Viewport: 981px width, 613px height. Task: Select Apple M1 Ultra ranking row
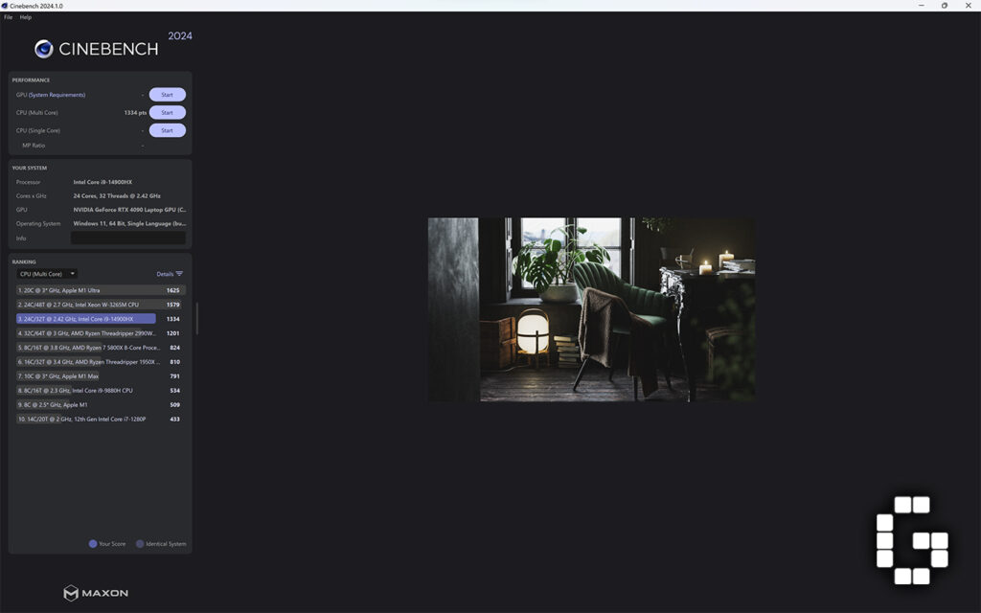click(x=101, y=290)
